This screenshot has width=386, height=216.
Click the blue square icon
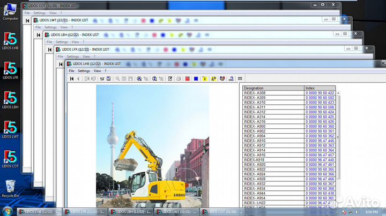point(196,79)
